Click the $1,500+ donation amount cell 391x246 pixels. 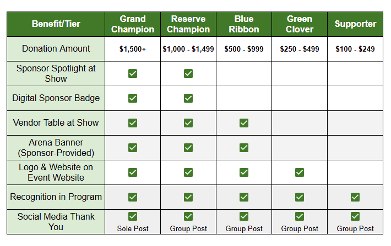point(133,49)
